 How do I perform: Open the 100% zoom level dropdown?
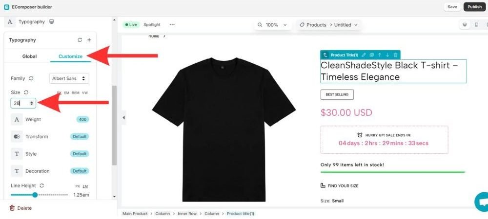pos(273,25)
